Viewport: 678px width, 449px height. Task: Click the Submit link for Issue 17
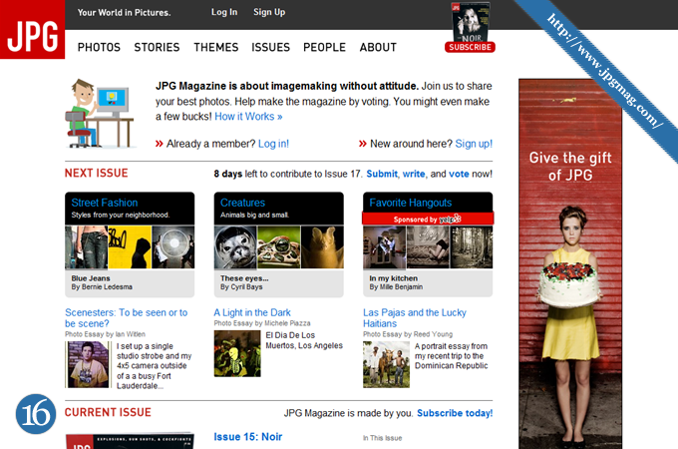[382, 174]
